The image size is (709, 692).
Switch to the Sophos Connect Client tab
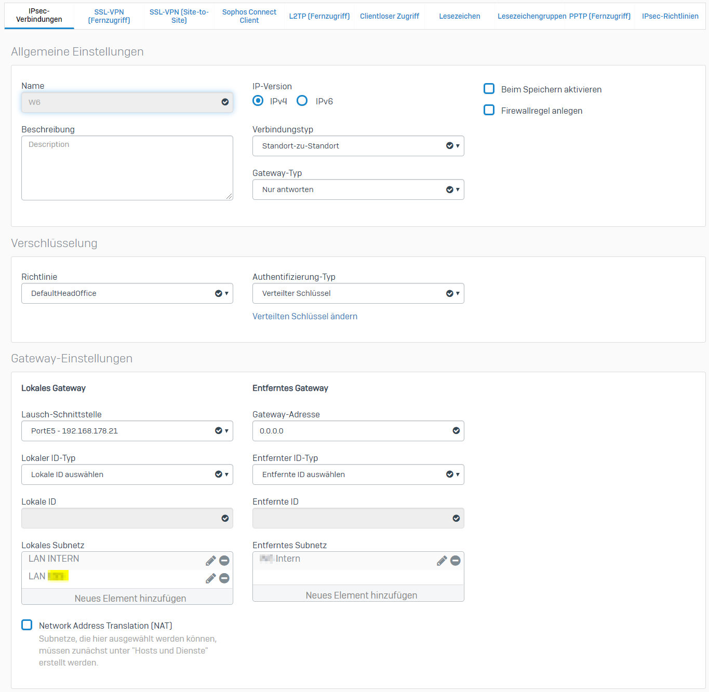coord(249,16)
